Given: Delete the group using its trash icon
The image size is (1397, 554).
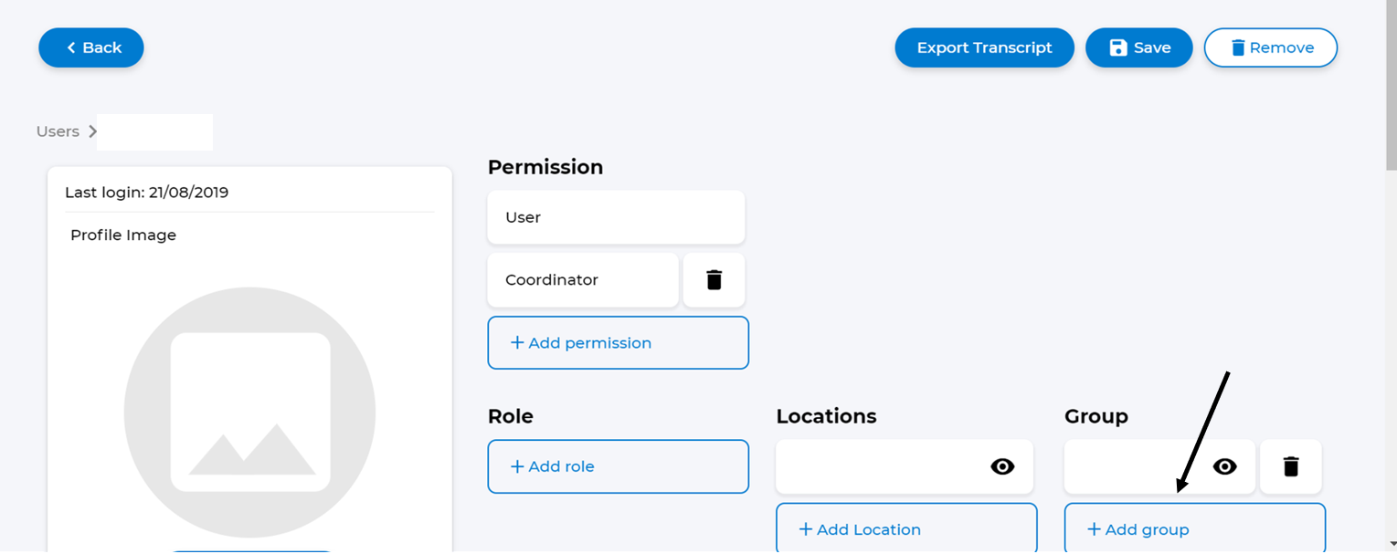Looking at the screenshot, I should pos(1290,466).
